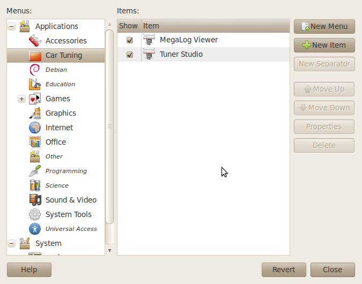Uncheck the MegaLog Viewer show checkbox

coord(130,40)
